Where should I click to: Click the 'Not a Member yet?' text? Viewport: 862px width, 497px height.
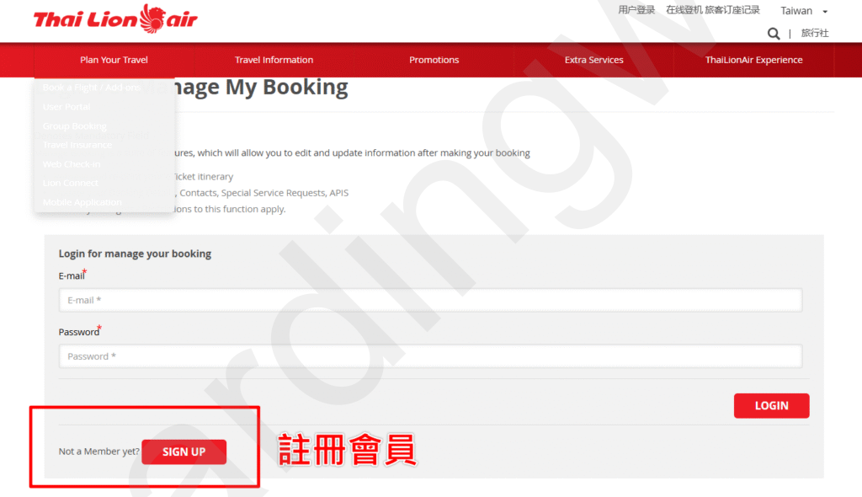pyautogui.click(x=99, y=452)
